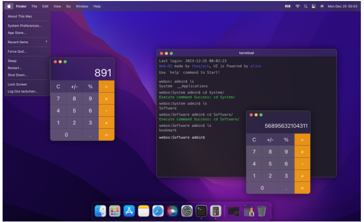Open Launchpad from the dock
The height and width of the screenshot is (222, 364).
pos(115,211)
